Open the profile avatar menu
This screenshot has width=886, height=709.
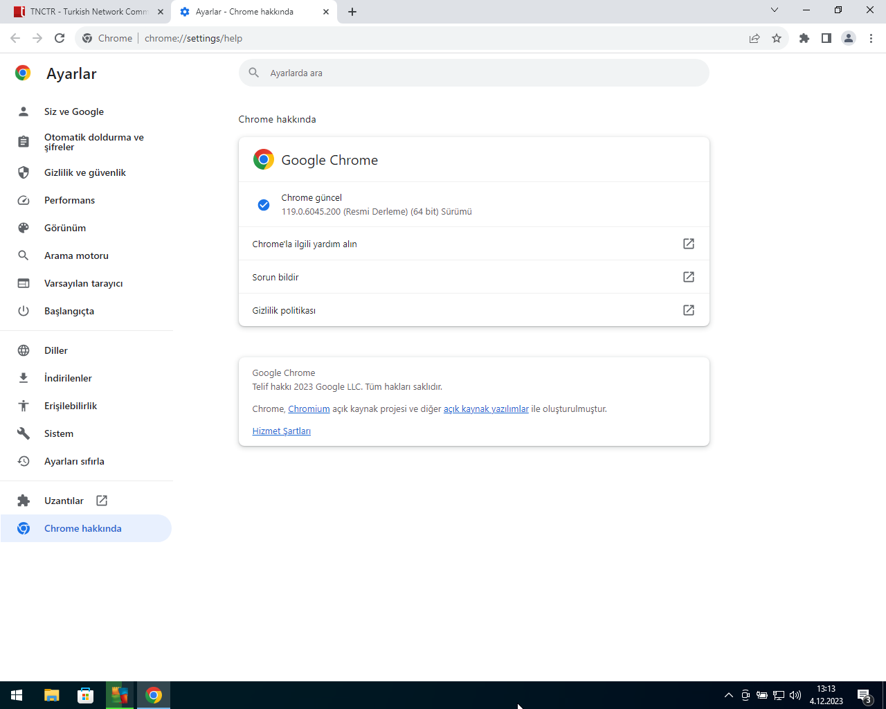click(849, 38)
